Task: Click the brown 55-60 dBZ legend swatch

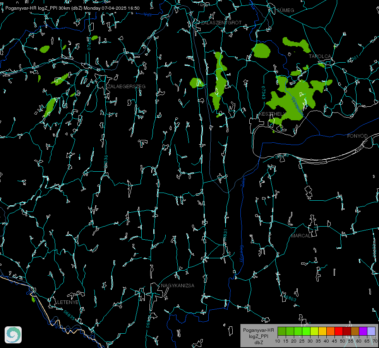Action: (355, 331)
